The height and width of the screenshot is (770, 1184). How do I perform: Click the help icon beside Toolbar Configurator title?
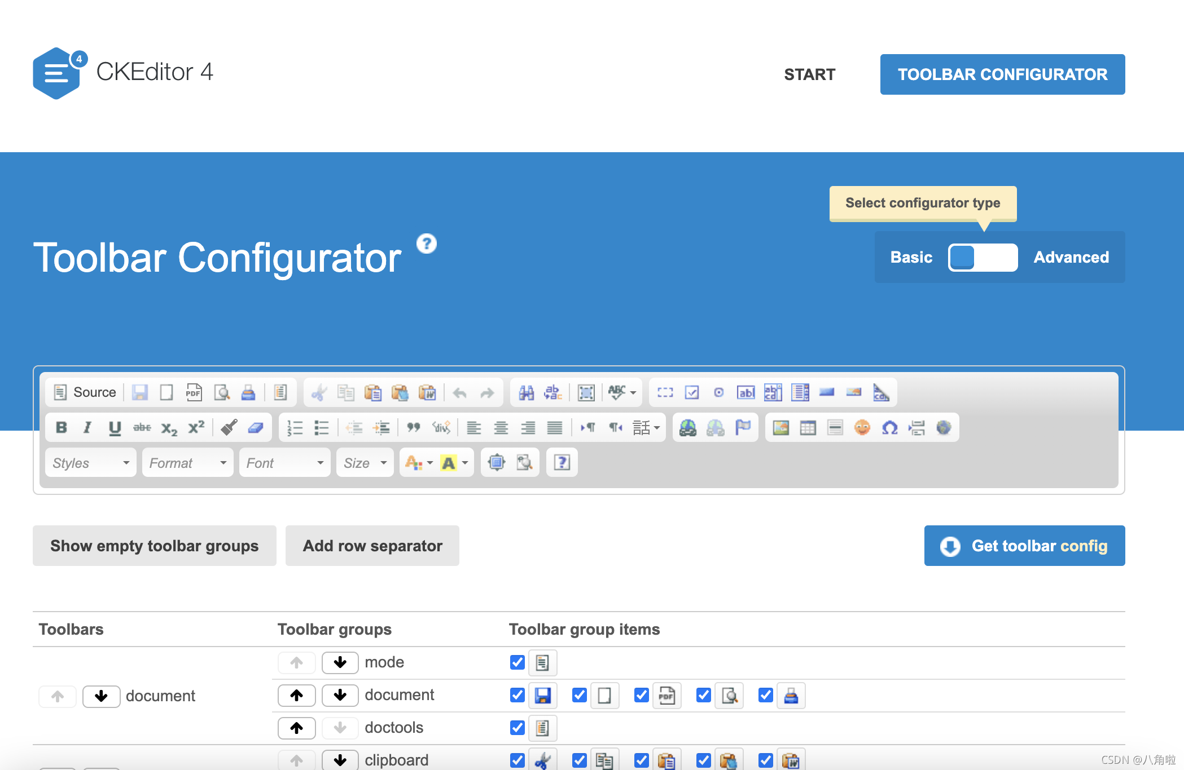(427, 244)
